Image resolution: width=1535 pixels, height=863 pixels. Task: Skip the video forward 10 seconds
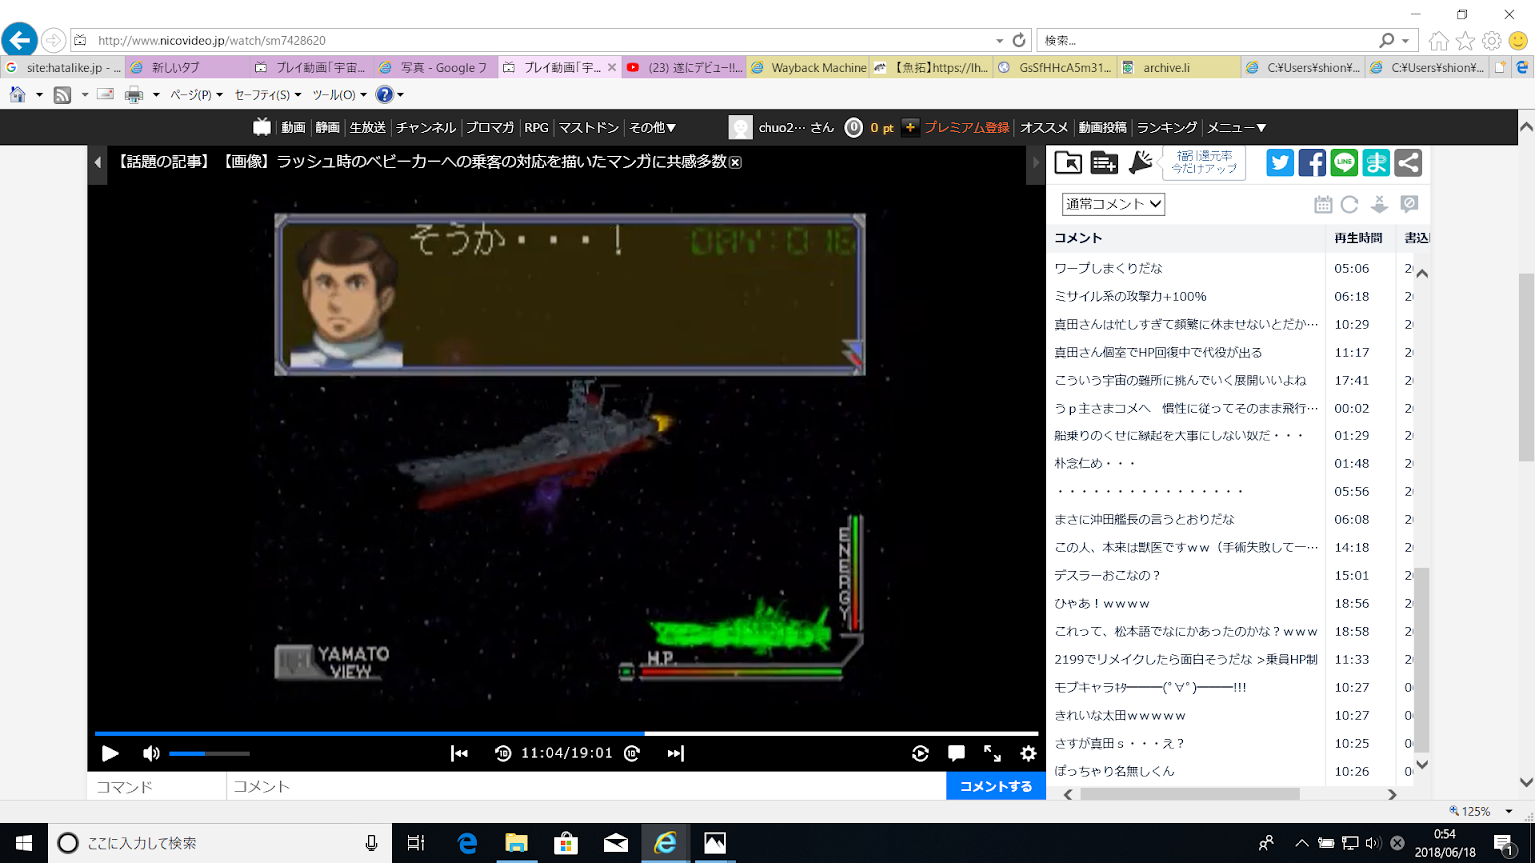[632, 753]
